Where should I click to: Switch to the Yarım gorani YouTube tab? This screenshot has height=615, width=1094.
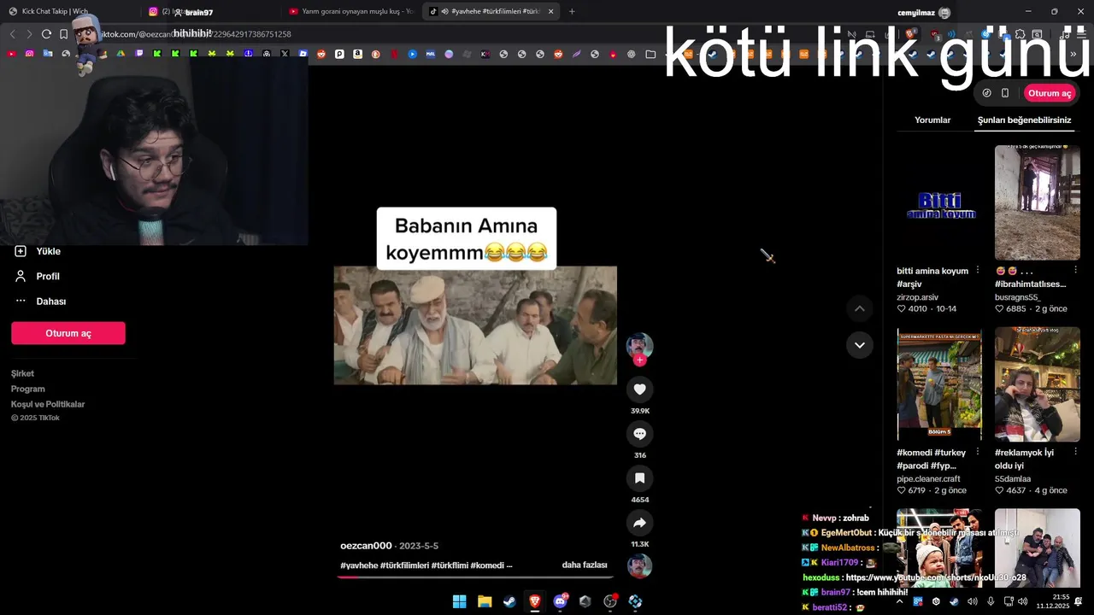(350, 12)
